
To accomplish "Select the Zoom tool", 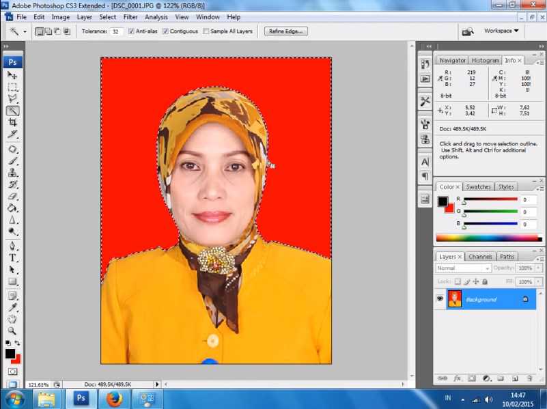I will (x=12, y=331).
